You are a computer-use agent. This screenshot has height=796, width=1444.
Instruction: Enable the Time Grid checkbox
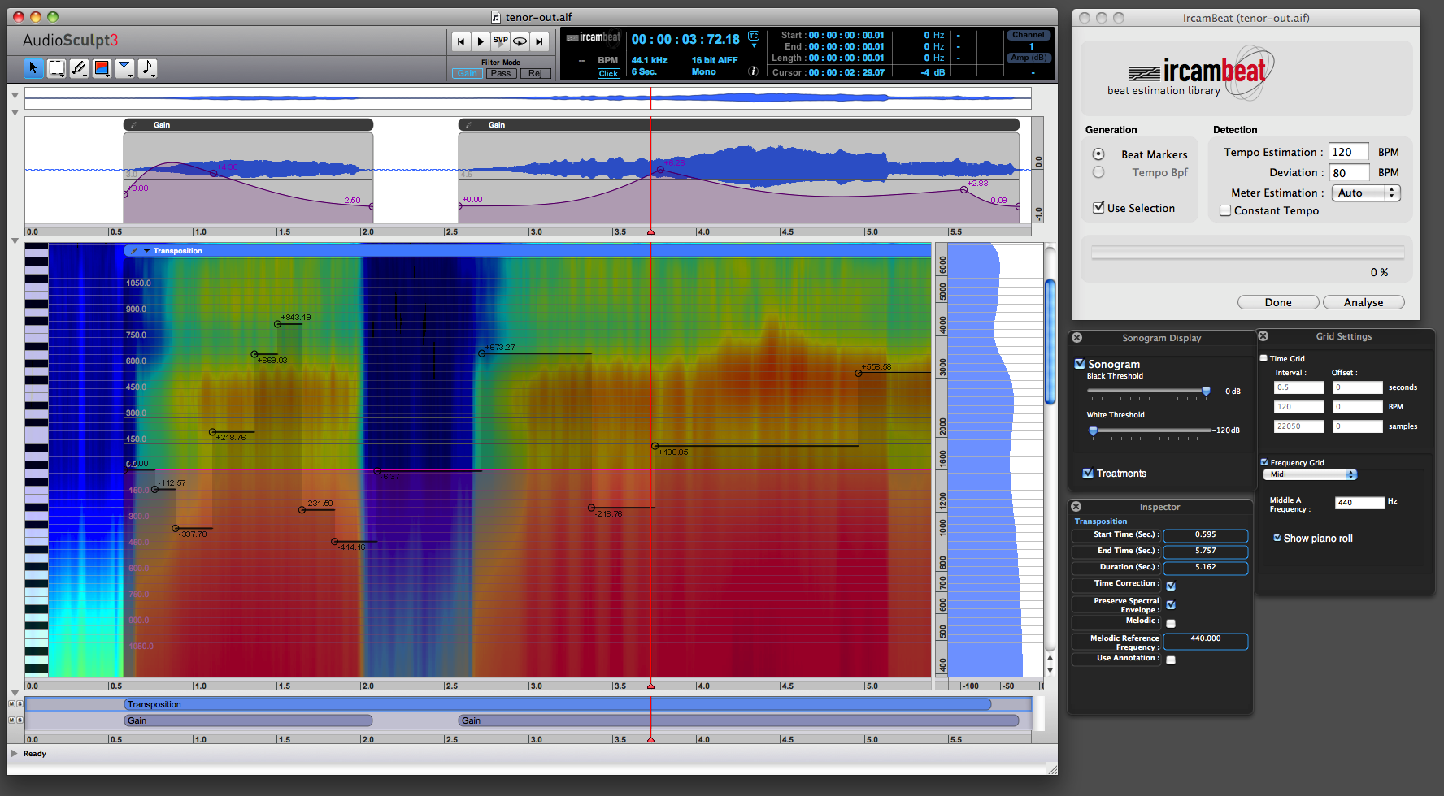(x=1263, y=358)
